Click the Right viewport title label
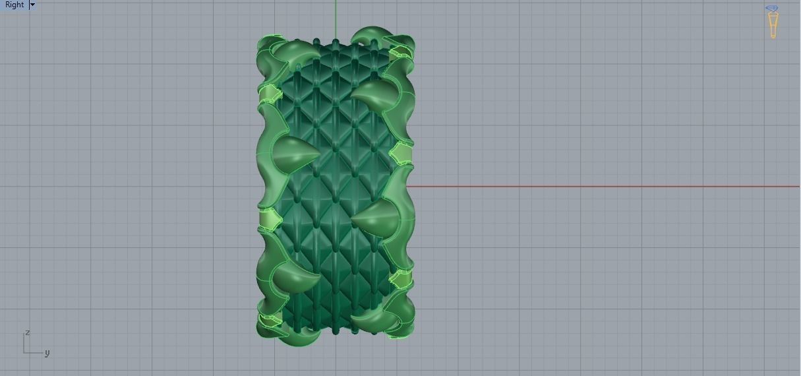Image resolution: width=801 pixels, height=376 pixels. (15, 5)
